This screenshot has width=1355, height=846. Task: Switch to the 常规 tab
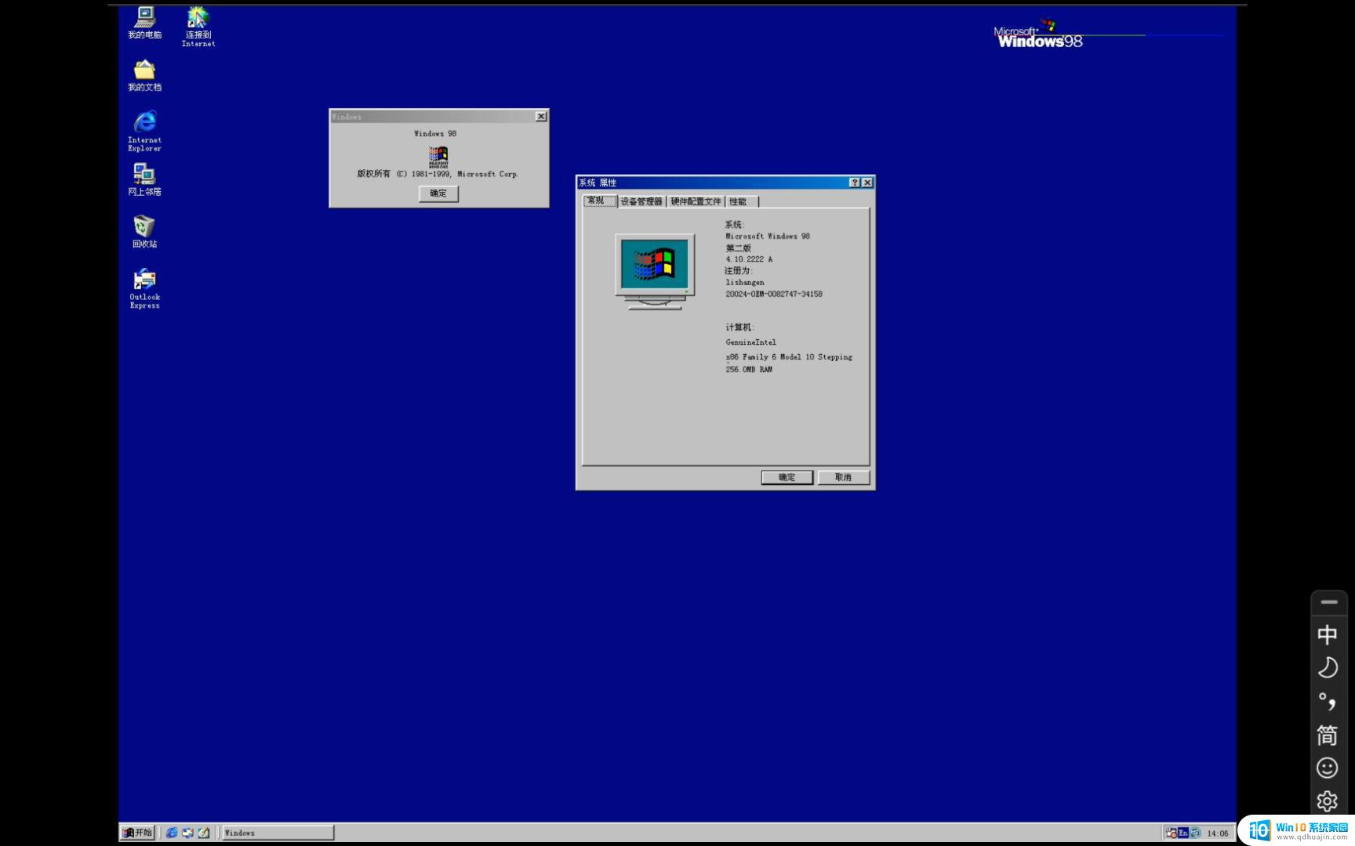[x=600, y=201]
